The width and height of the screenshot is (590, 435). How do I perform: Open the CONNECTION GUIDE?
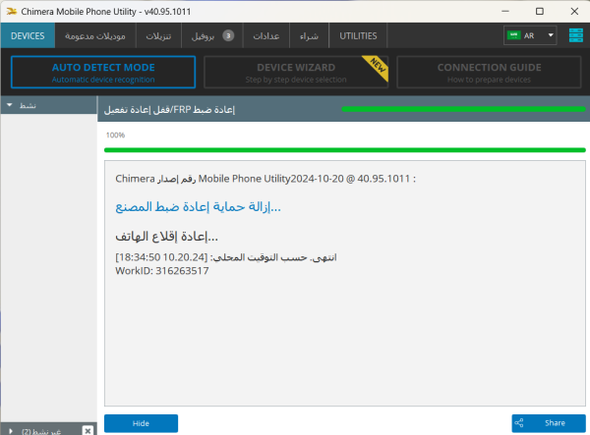point(489,72)
